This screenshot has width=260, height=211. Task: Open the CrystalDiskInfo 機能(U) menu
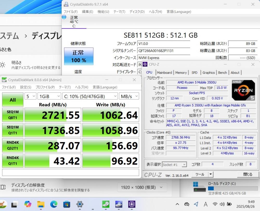click(x=103, y=12)
